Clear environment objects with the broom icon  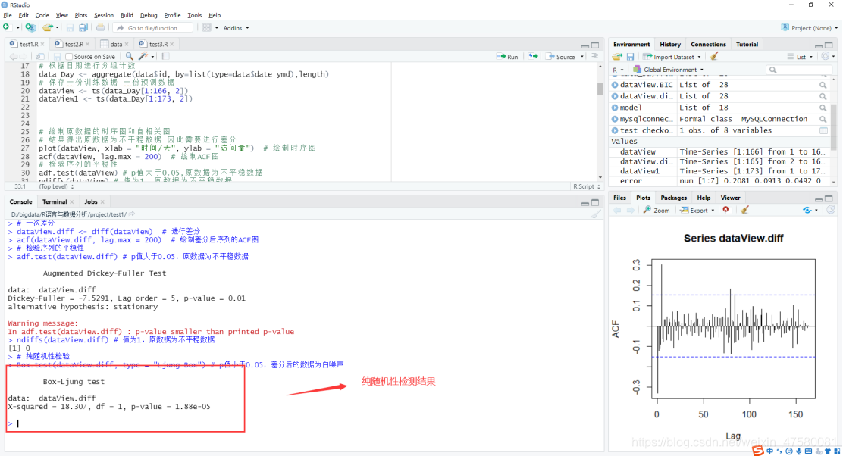coord(714,56)
